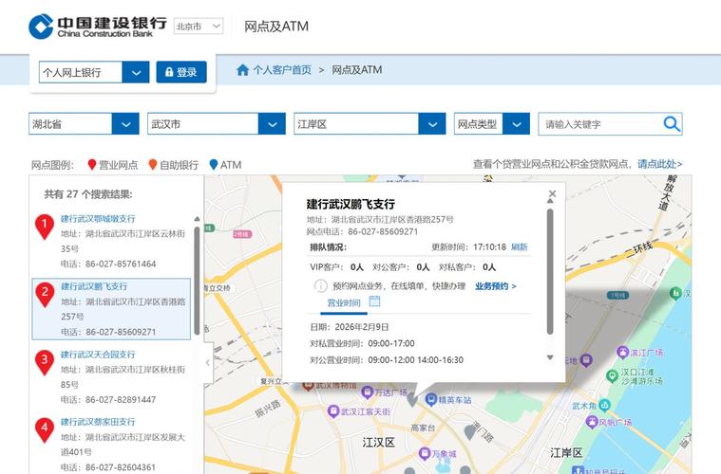
Task: Click 共有 27 个搜索结果 heading
Action: [x=88, y=194]
